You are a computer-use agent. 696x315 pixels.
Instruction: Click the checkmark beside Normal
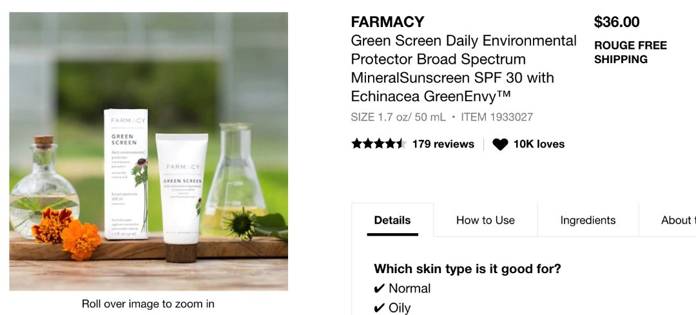tap(380, 289)
